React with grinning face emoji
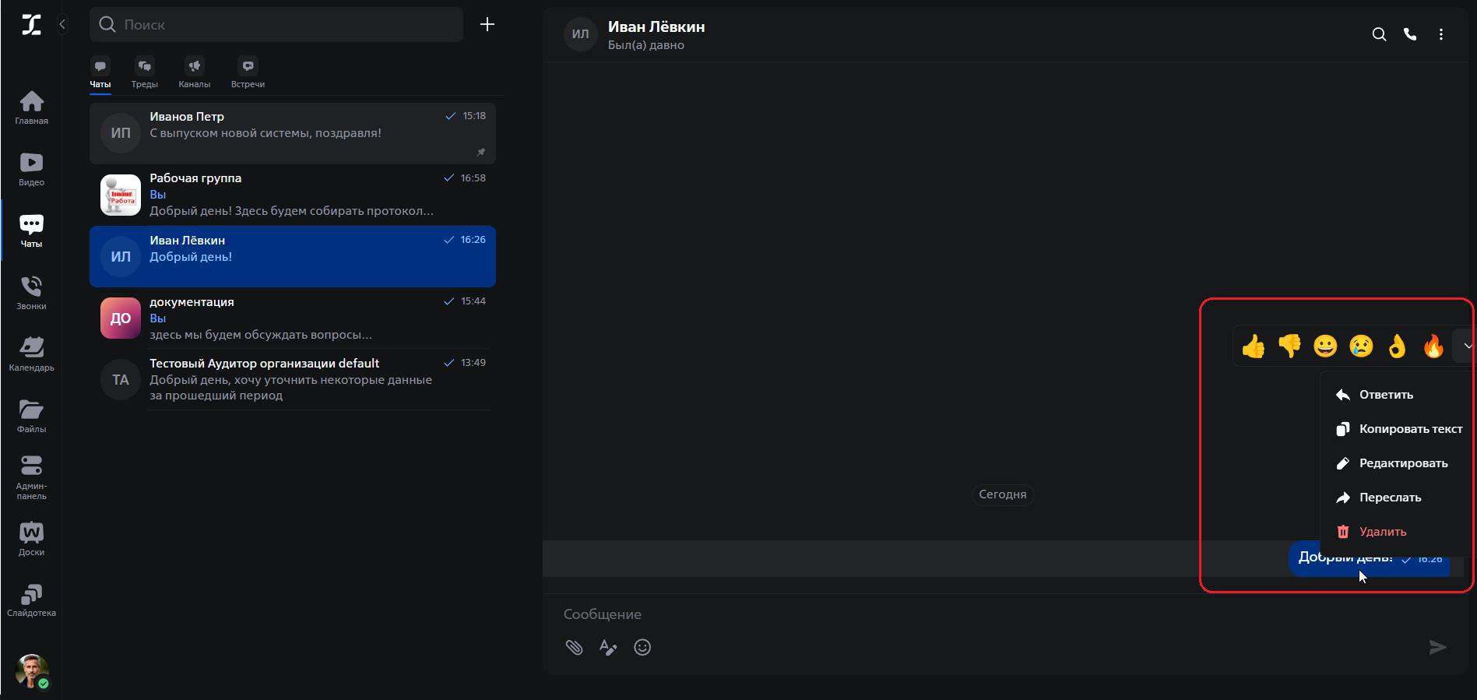Viewport: 1477px width, 700px height. click(x=1325, y=346)
